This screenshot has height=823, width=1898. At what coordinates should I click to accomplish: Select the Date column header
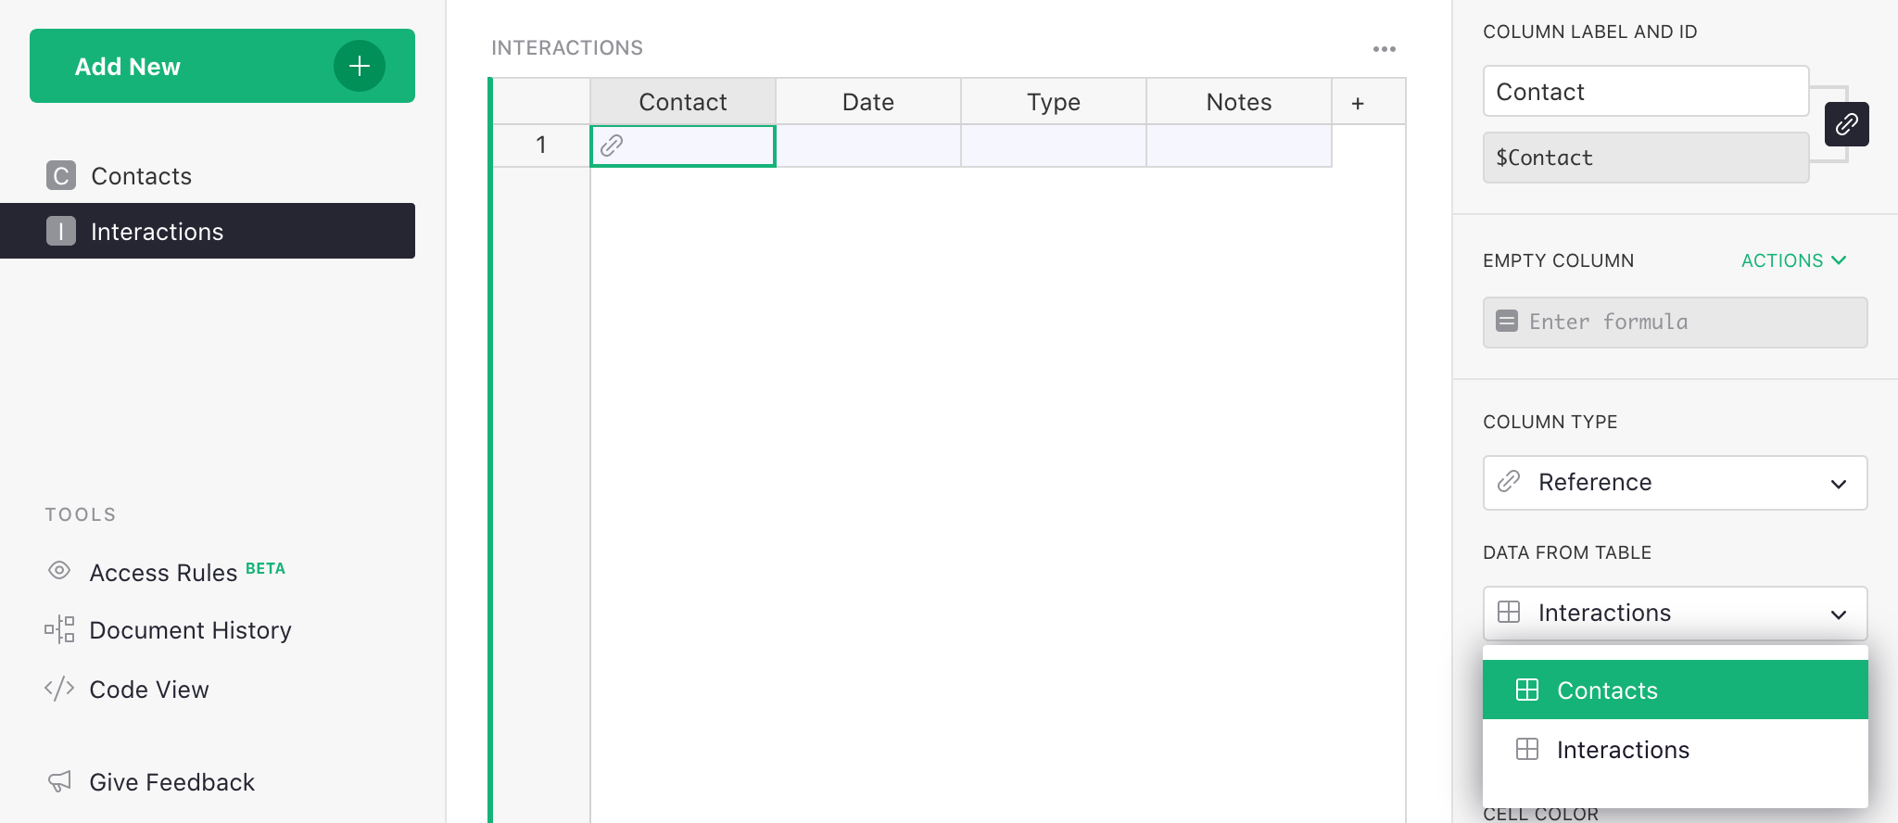(867, 102)
